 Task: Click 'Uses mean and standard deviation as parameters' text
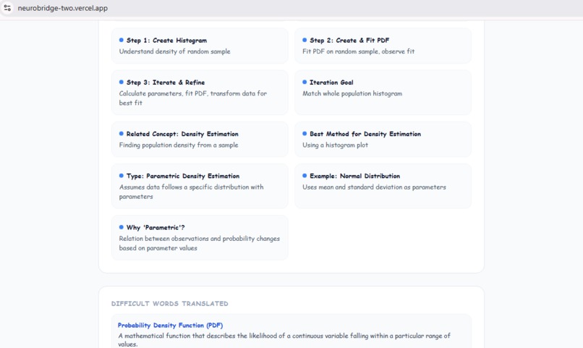(374, 187)
